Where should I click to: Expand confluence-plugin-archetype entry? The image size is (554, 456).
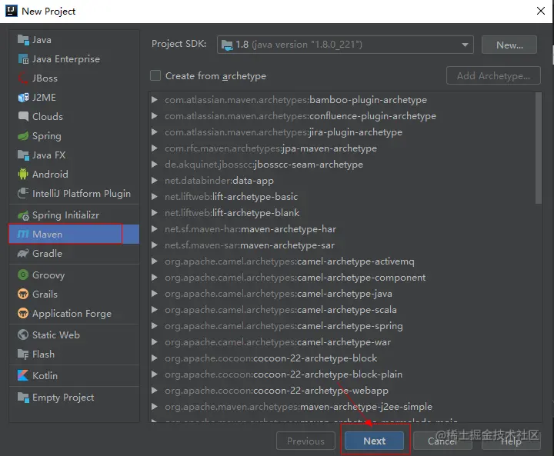(155, 116)
